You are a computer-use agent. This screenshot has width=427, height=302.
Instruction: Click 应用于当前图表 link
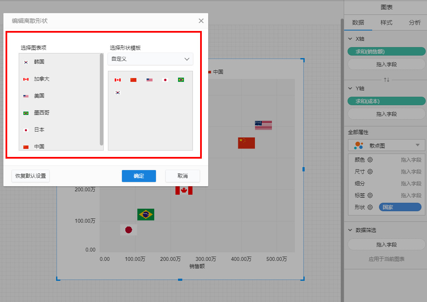click(x=386, y=259)
